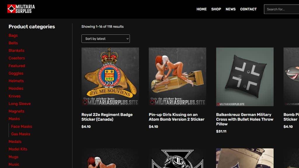Open the Helmets category
The width and height of the screenshot is (299, 168).
tap(16, 81)
